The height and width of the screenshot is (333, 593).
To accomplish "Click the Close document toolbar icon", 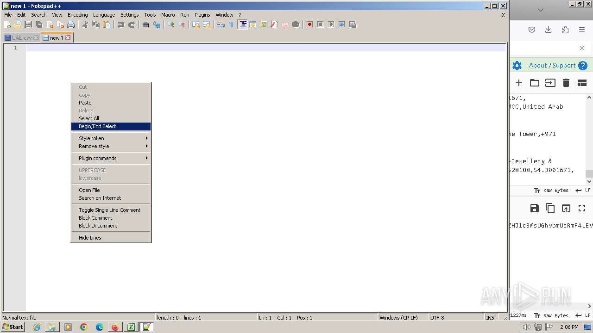I will [50, 25].
